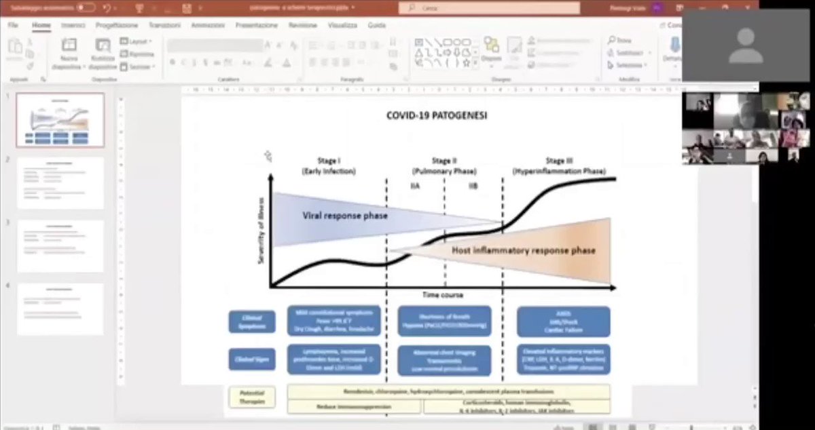Screen dimensions: 815x430
Task: Open the Sezione dropdown
Action: tap(137, 66)
